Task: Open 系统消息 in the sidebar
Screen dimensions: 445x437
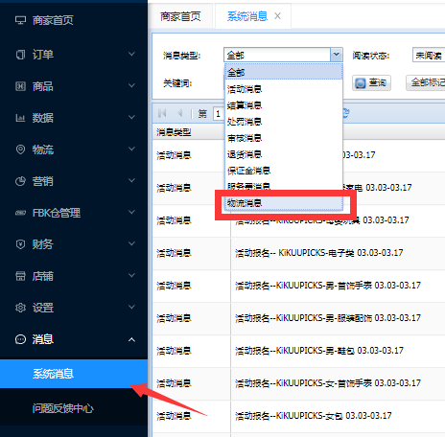Action: click(x=74, y=374)
